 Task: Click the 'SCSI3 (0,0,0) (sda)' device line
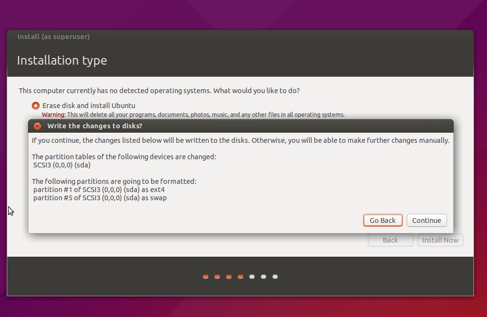[62, 165]
